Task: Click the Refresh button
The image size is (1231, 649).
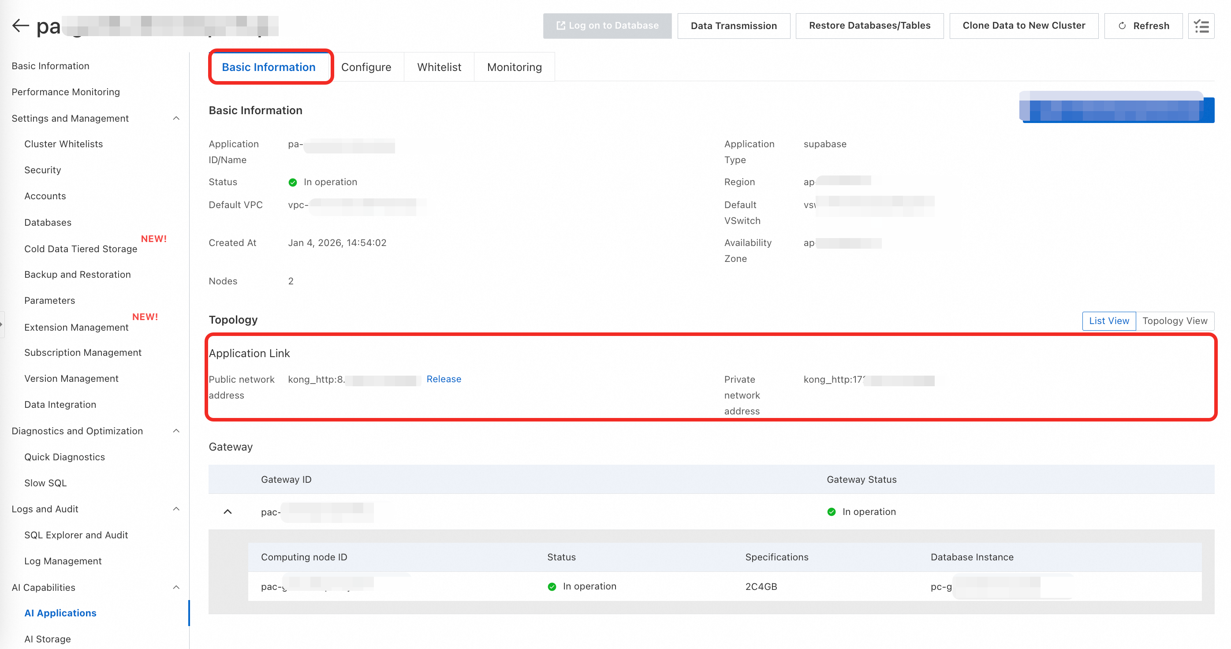Action: coord(1143,26)
